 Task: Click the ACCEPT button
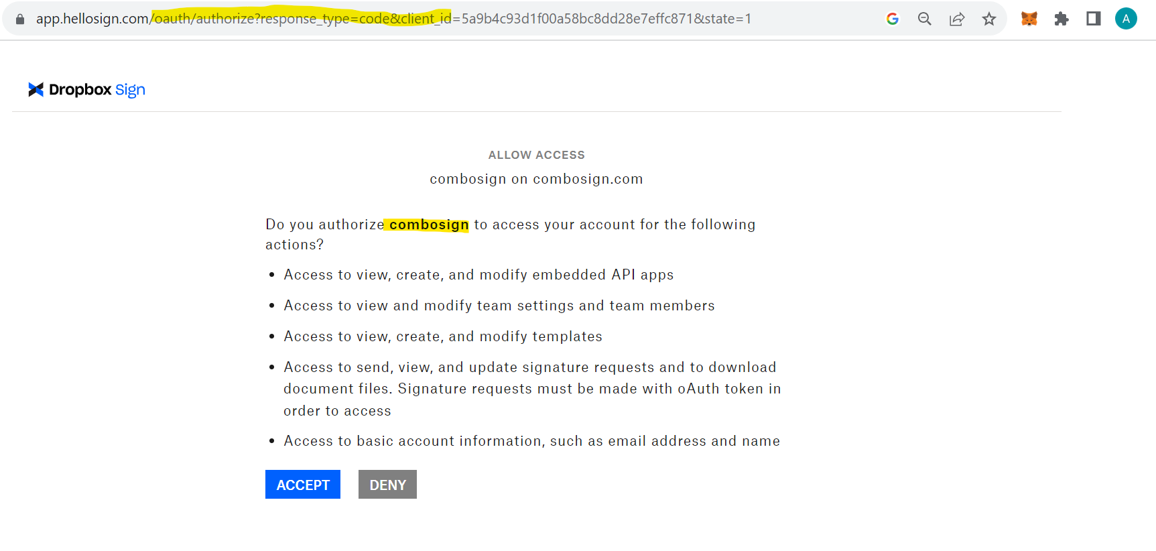[303, 485]
